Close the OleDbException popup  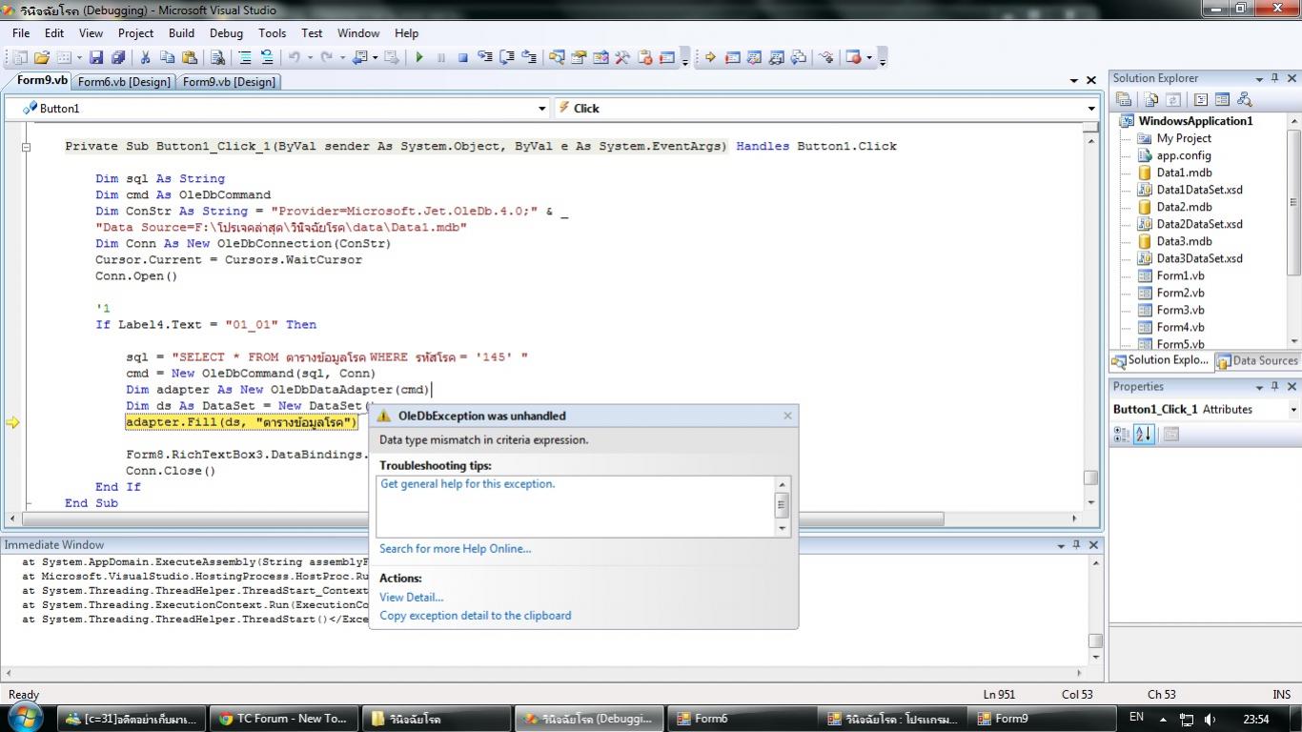coord(787,416)
